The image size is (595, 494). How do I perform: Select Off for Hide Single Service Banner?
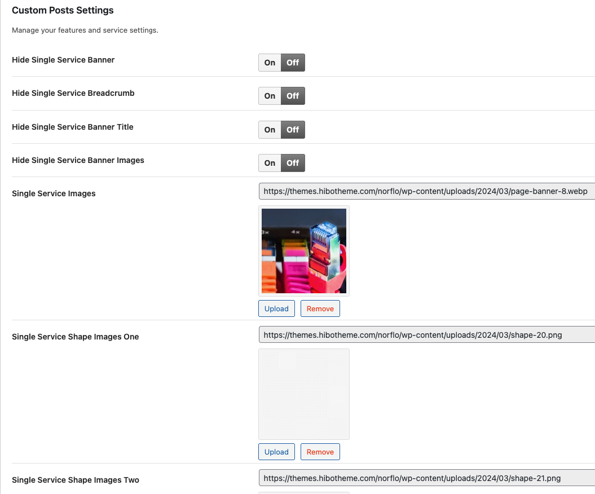293,63
